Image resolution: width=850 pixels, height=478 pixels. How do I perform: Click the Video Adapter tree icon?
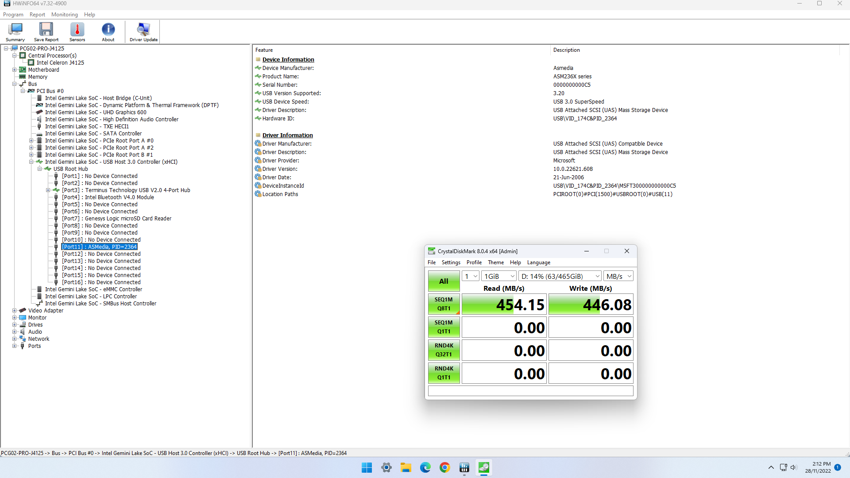(23, 310)
